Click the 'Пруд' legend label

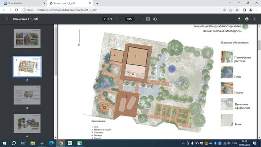[237, 77]
